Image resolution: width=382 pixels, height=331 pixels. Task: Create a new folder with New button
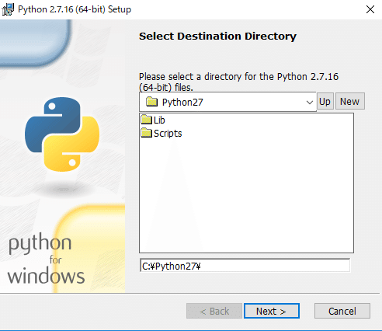point(349,102)
